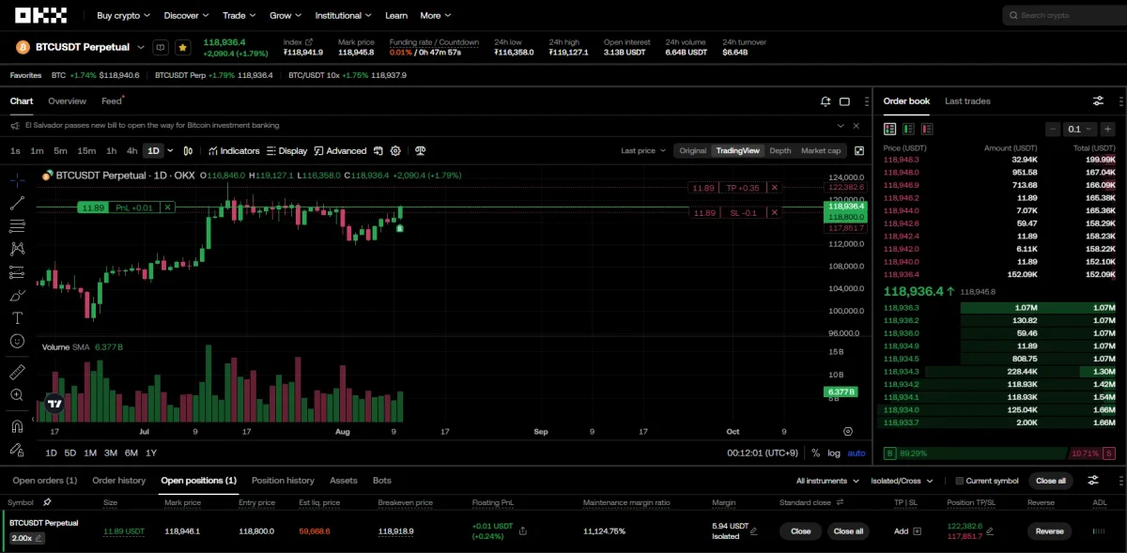Toggle percent scale on chart

815,453
